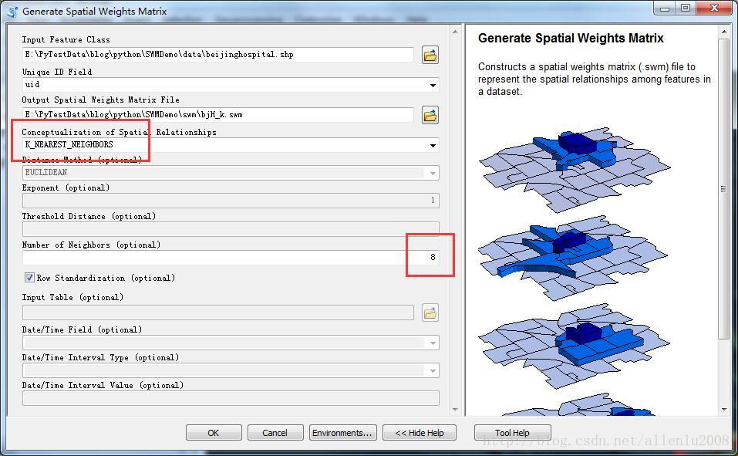Click the first spatial relationships illustration
Image resolution: width=738 pixels, height=456 pixels.
pos(575,170)
